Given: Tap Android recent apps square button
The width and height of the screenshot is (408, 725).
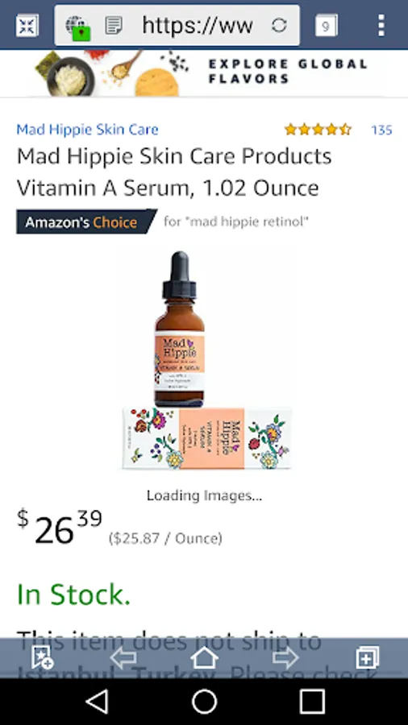Looking at the screenshot, I should click(312, 702).
